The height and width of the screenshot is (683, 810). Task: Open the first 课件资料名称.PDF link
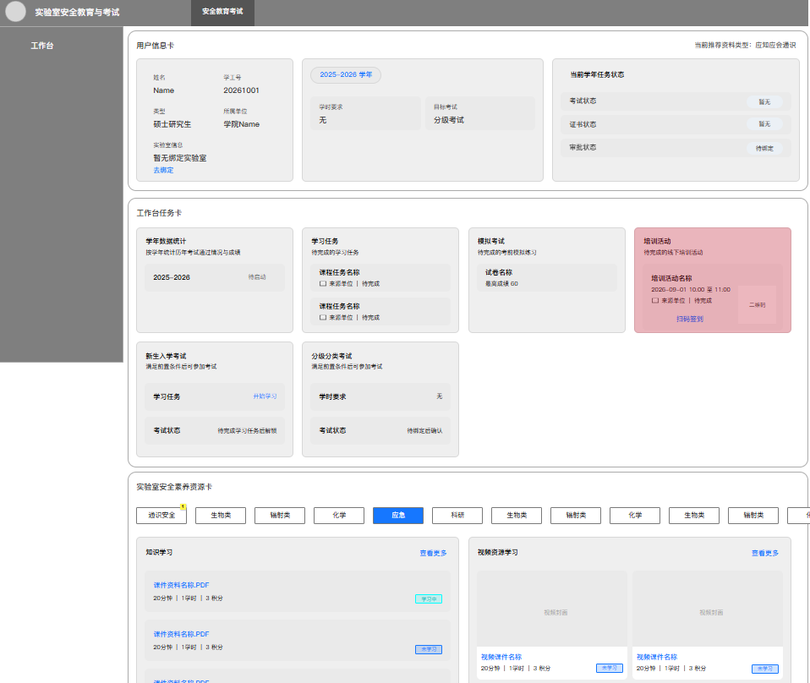click(181, 585)
